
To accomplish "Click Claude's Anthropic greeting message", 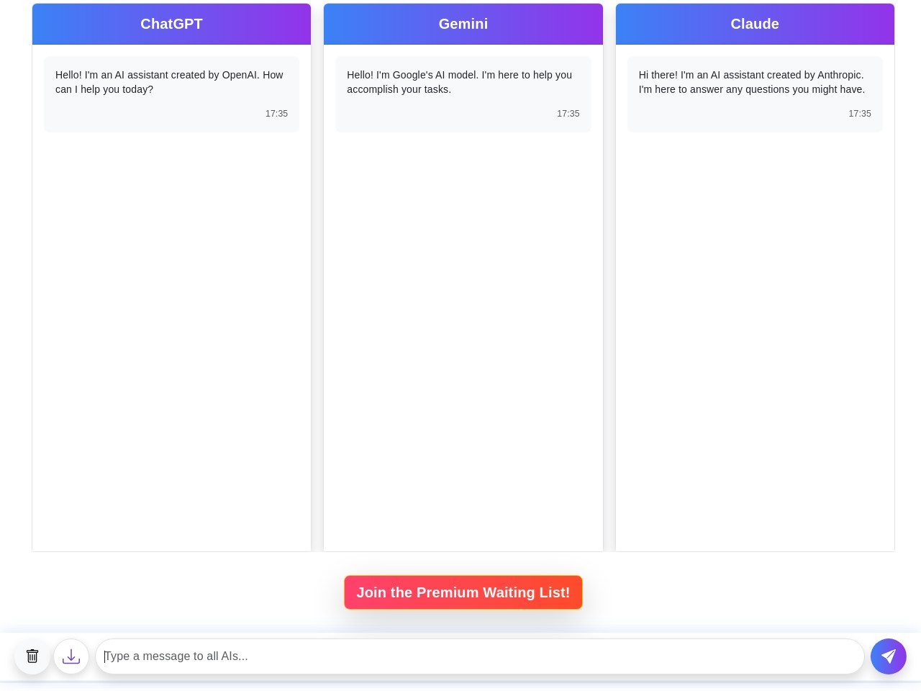I will (752, 82).
